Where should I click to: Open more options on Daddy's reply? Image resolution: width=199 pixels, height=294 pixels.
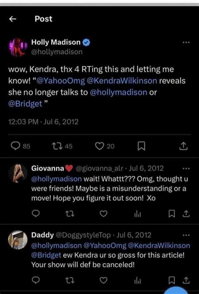point(186,235)
